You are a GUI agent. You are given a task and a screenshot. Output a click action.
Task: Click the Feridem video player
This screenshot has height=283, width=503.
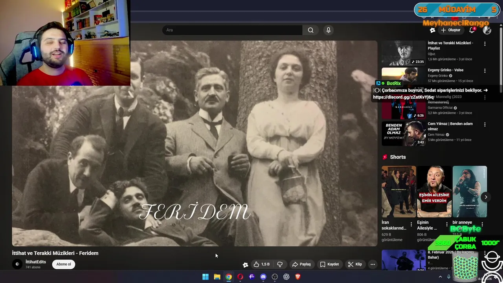(x=195, y=143)
